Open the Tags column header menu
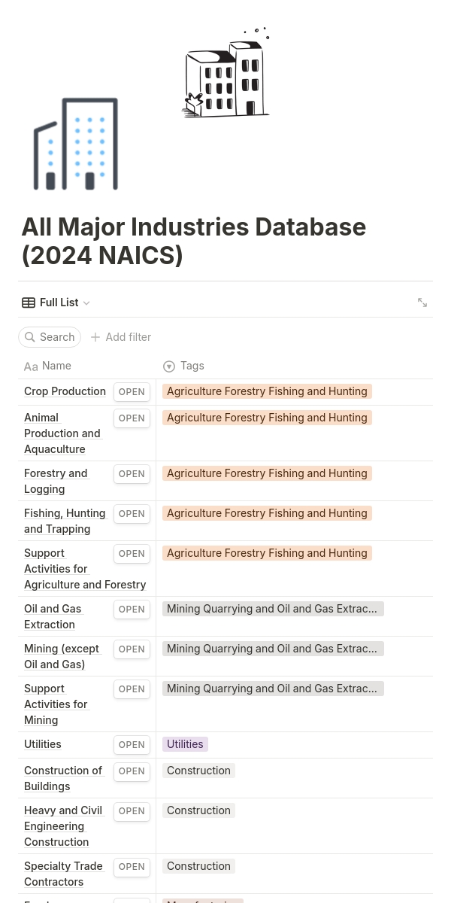 click(x=192, y=366)
